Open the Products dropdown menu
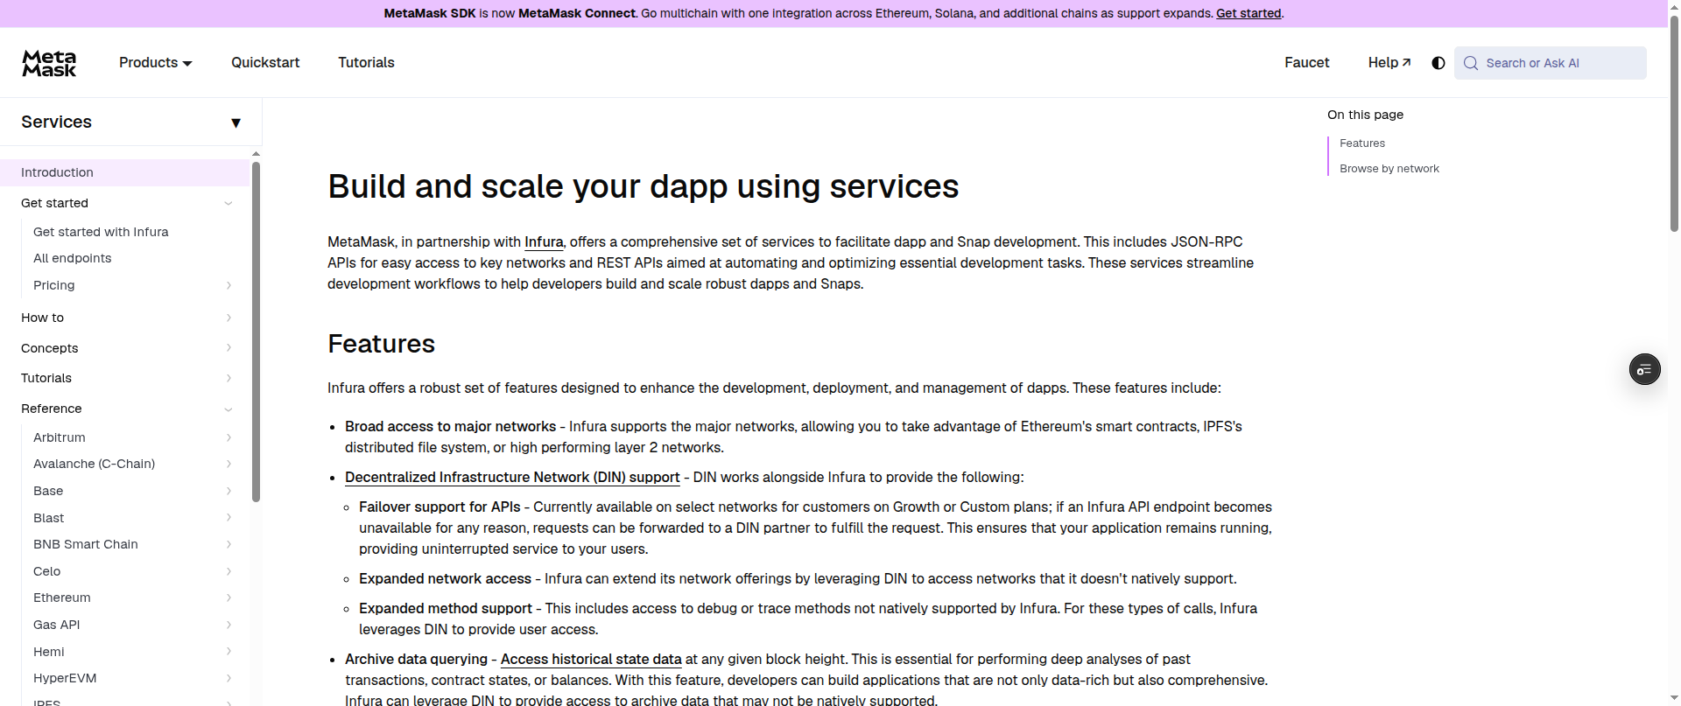Image resolution: width=1681 pixels, height=706 pixels. coord(156,63)
